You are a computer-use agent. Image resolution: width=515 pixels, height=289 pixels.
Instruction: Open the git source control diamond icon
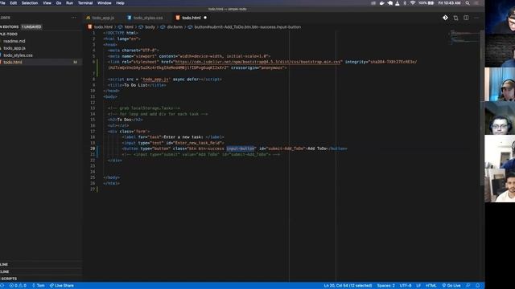pyautogui.click(x=445, y=18)
